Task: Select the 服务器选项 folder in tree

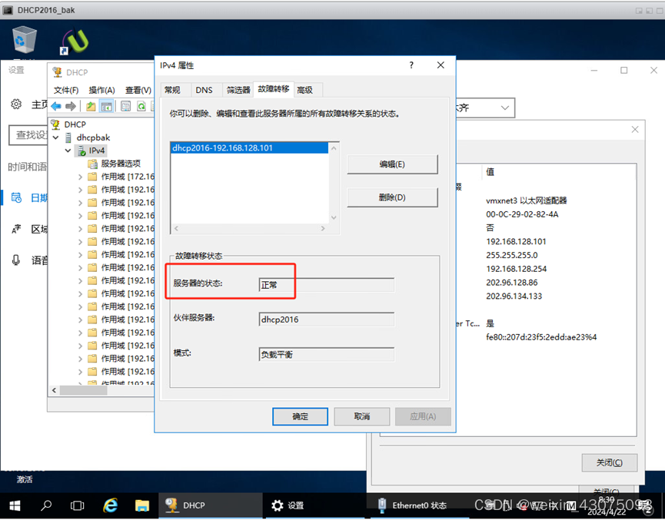Action: click(121, 164)
